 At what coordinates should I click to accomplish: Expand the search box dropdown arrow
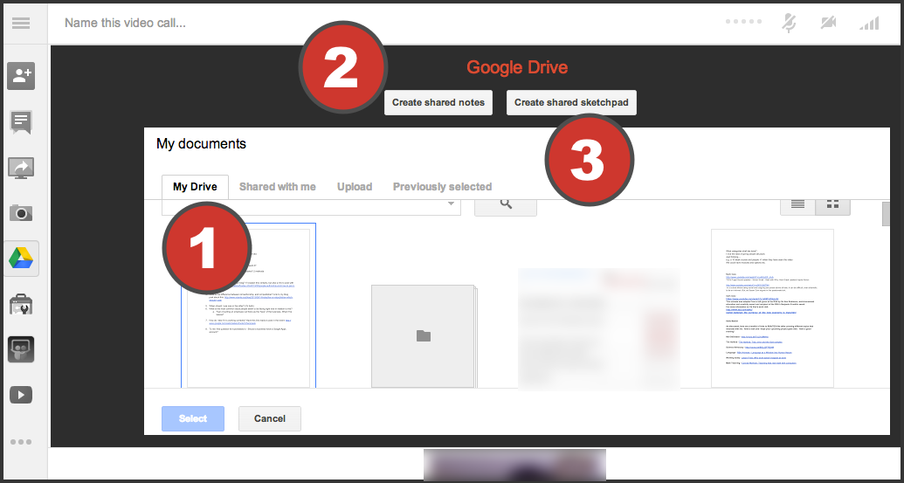[x=451, y=204]
